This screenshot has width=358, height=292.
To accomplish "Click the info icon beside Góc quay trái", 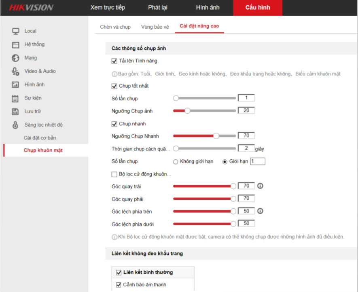I will pos(261,186).
